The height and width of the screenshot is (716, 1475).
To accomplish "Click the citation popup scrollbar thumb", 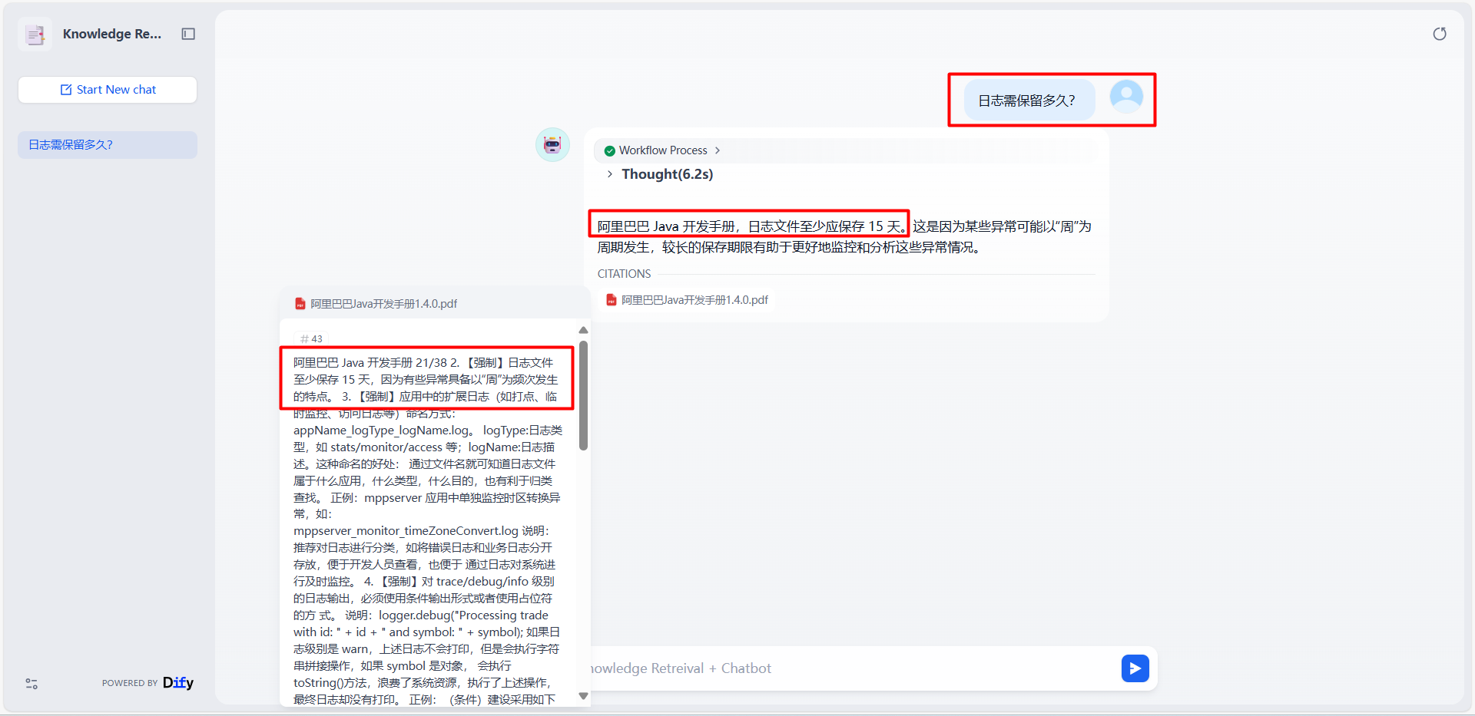I will (583, 396).
